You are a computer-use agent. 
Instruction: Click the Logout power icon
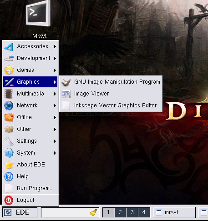[9, 200]
